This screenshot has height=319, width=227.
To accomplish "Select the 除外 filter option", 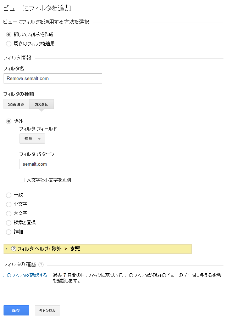I will [9, 121].
